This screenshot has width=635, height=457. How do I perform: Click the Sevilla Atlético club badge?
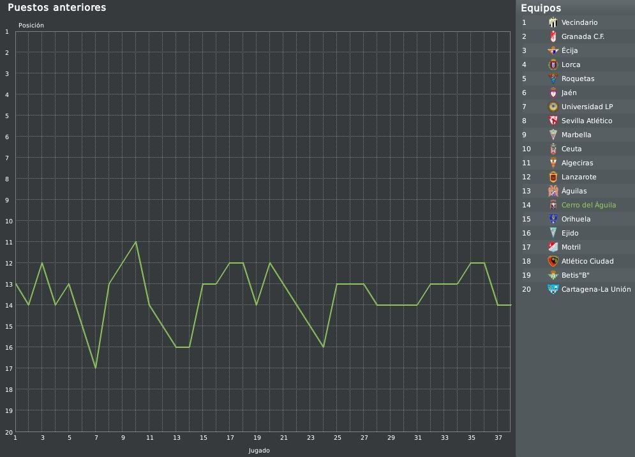553,121
